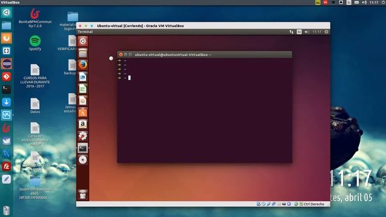Screen dimensions: 386x217
Task: Open the host Ubuntu dash button
Action: [x=7, y=12]
